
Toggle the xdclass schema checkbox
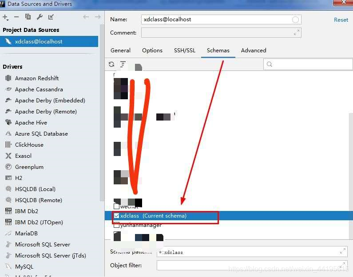[x=117, y=216]
